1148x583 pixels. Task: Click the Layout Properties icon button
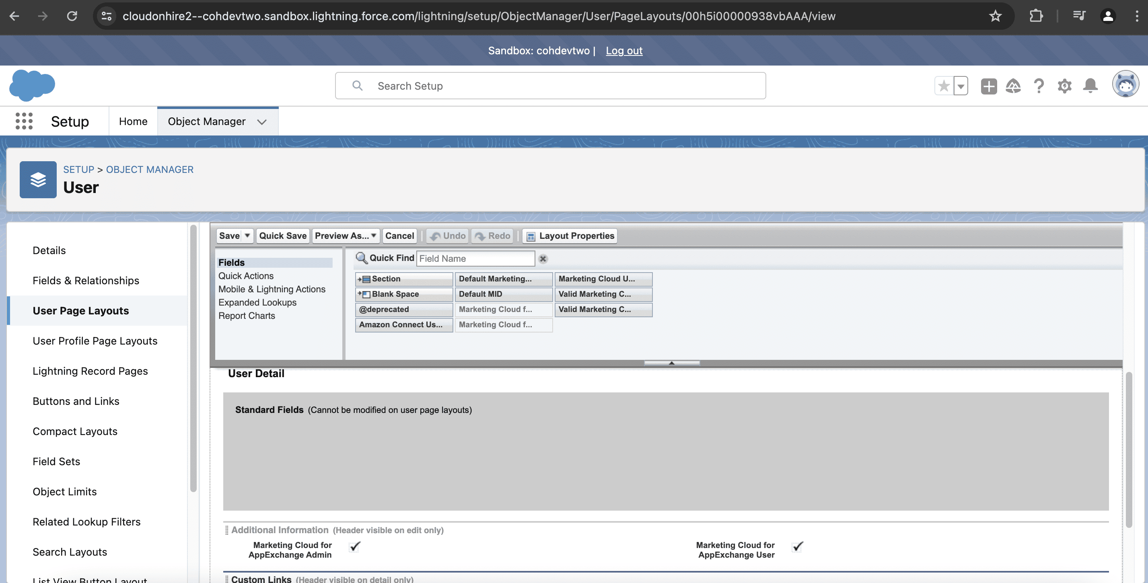tap(570, 236)
